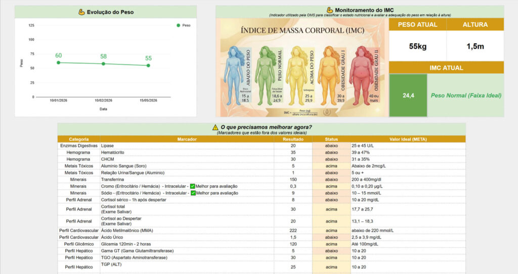Click the Perfil Glicêmico category cell
This screenshot has width=518, height=274.
(78, 244)
